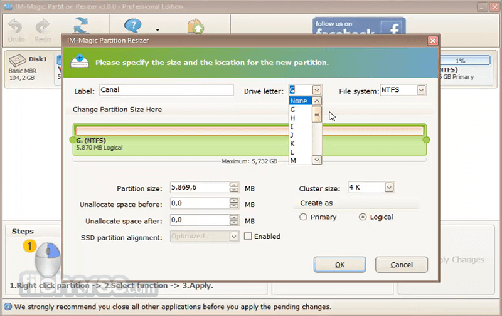The height and width of the screenshot is (316, 502).
Task: Click the right green partition resize handle
Action: click(x=427, y=140)
